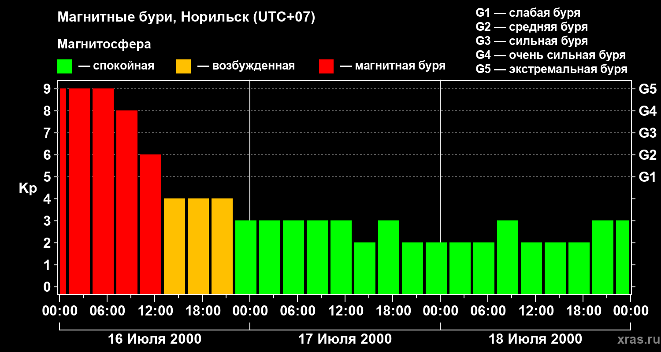
Task: Click the green bar crossing midnight into 17 July
Action: click(246, 257)
